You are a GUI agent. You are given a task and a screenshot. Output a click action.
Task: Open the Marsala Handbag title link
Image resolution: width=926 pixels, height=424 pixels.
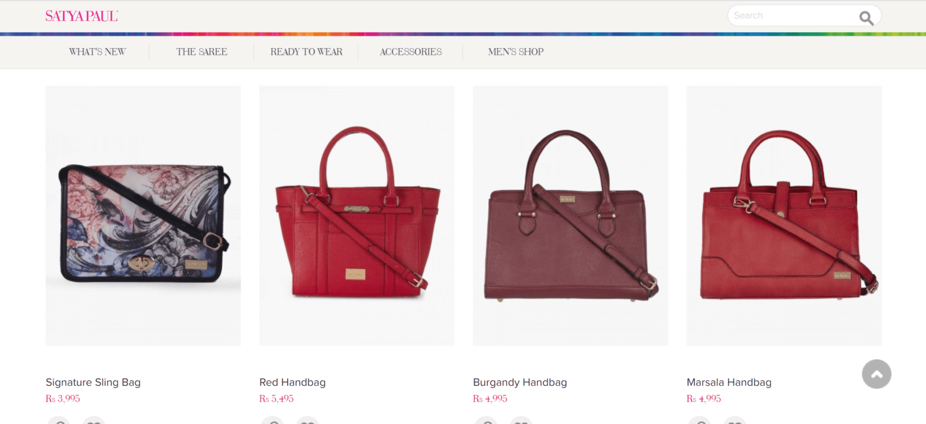tap(729, 382)
